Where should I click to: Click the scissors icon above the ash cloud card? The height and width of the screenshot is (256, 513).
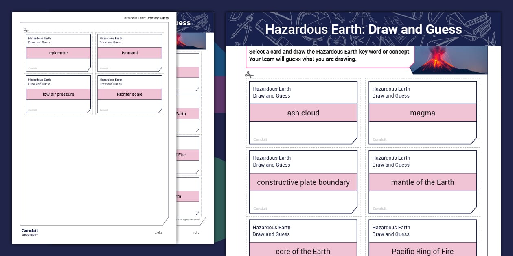pos(249,74)
